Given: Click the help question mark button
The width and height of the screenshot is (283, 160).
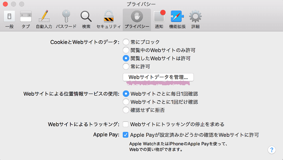Looking at the screenshot, I should click(x=271, y=149).
